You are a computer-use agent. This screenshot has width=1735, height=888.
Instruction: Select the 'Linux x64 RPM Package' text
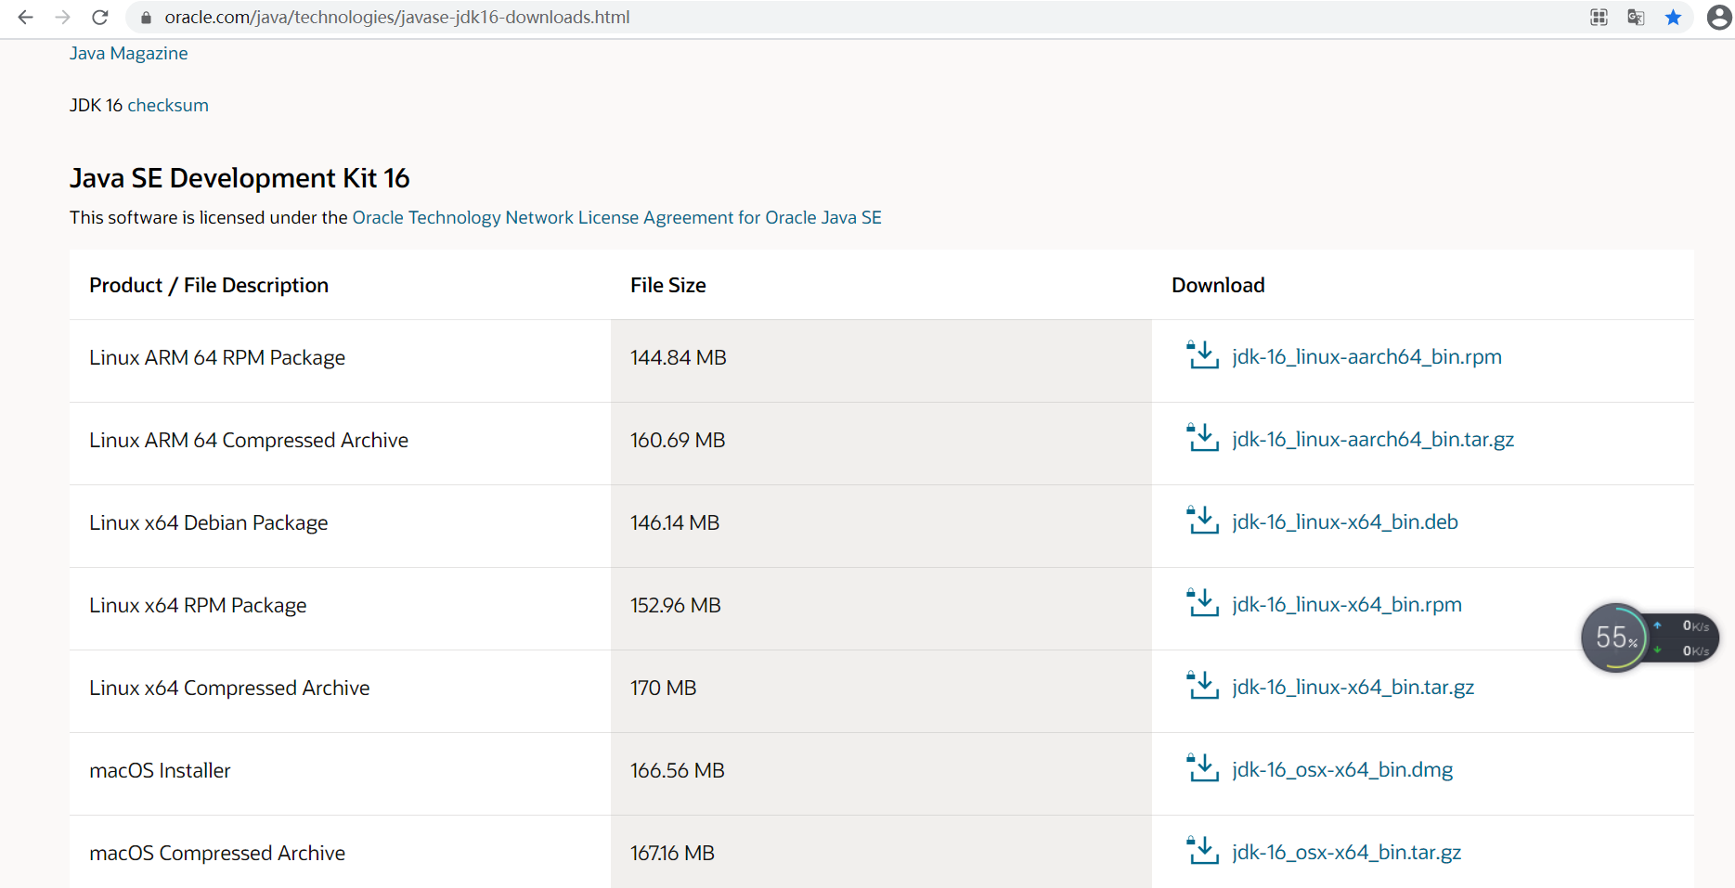[x=198, y=605]
